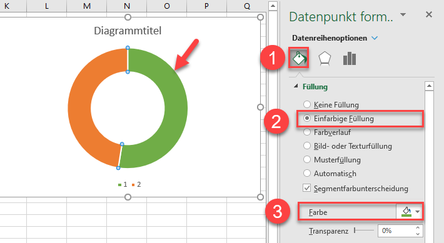The image size is (444, 243).
Task: Click the chart's bottom-center resize handle
Action: pyautogui.click(x=128, y=197)
